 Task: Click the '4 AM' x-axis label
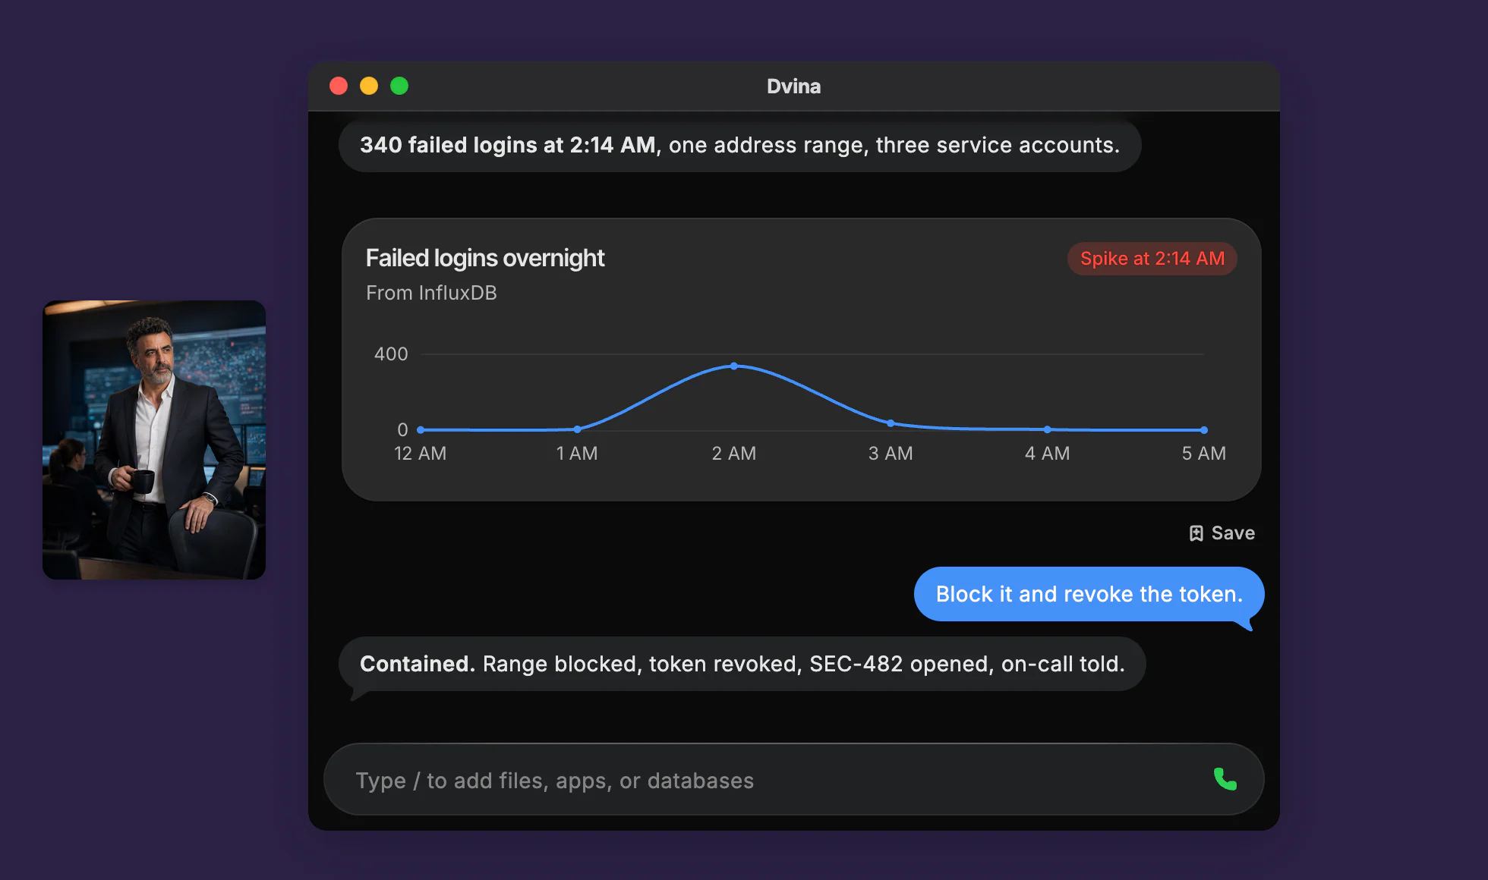click(1047, 454)
